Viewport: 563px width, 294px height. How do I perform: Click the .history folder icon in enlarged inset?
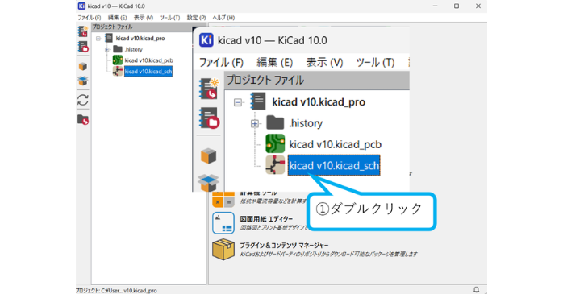point(275,123)
